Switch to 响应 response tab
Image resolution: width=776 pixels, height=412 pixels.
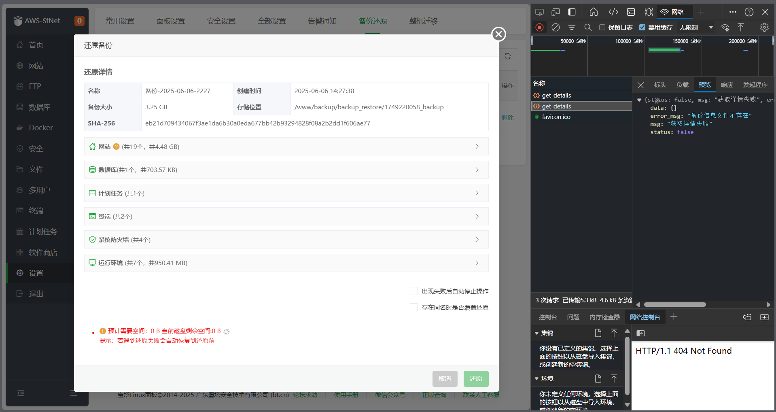(x=727, y=85)
